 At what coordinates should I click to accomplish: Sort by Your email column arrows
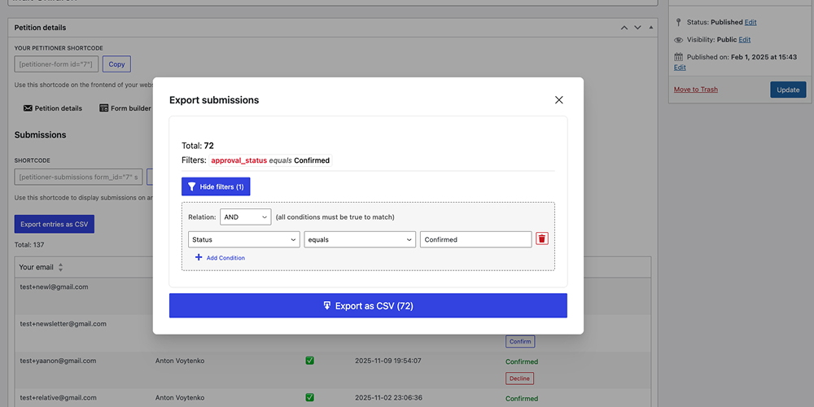pos(60,267)
